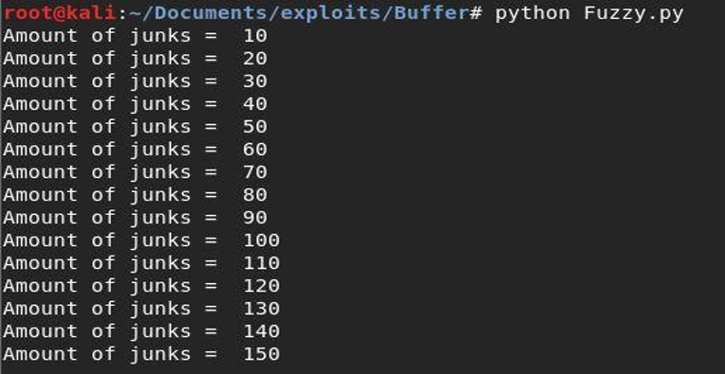The width and height of the screenshot is (725, 374).
Task: Click the line showing junks = 140
Action: (x=141, y=331)
